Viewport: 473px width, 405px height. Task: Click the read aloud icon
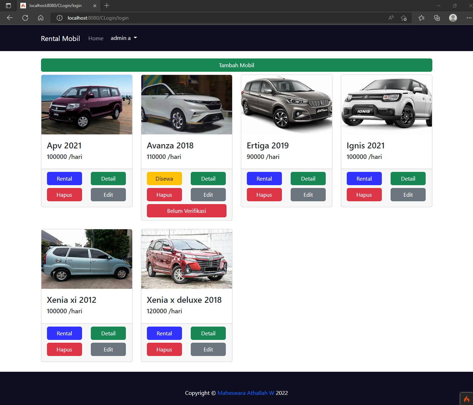[x=391, y=18]
